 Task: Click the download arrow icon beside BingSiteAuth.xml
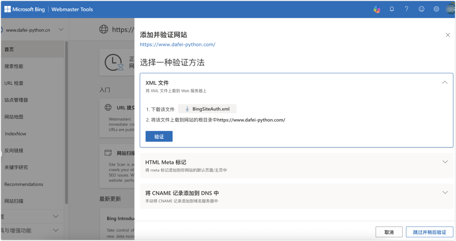[187, 109]
